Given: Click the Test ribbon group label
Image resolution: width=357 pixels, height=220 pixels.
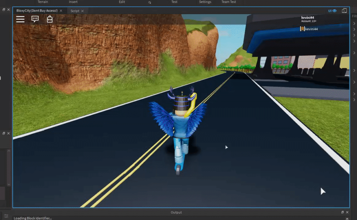Looking at the screenshot, I should pyautogui.click(x=174, y=2).
